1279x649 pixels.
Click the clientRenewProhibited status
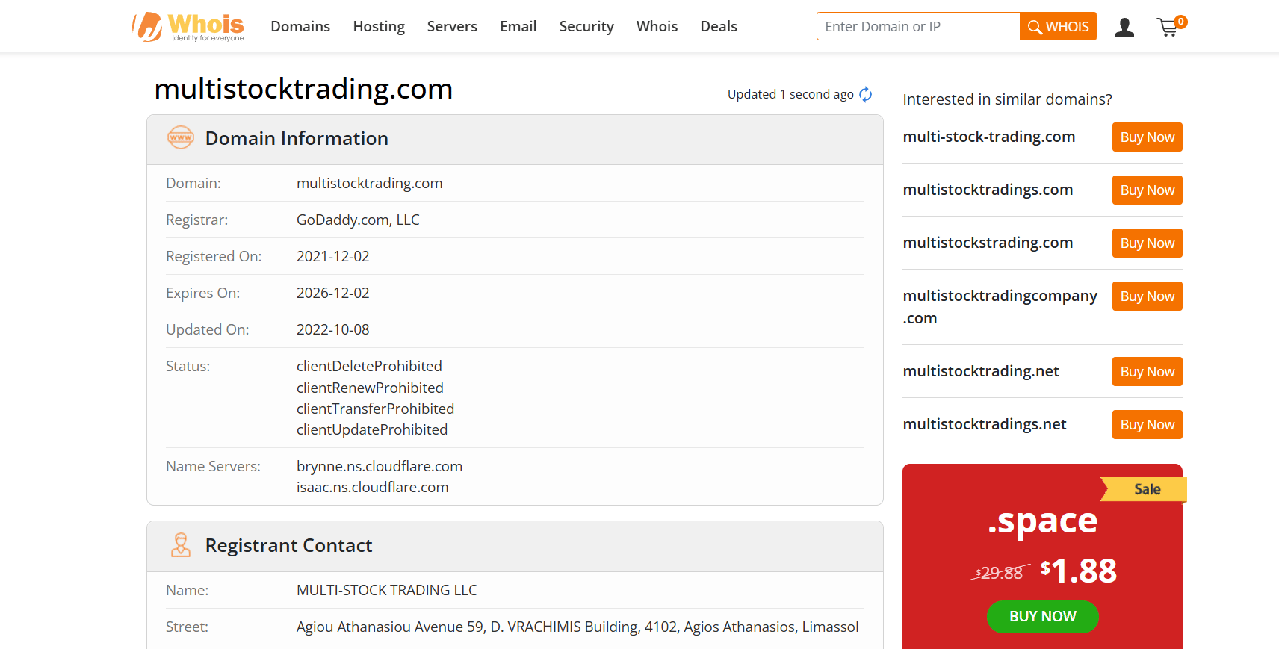(x=370, y=388)
